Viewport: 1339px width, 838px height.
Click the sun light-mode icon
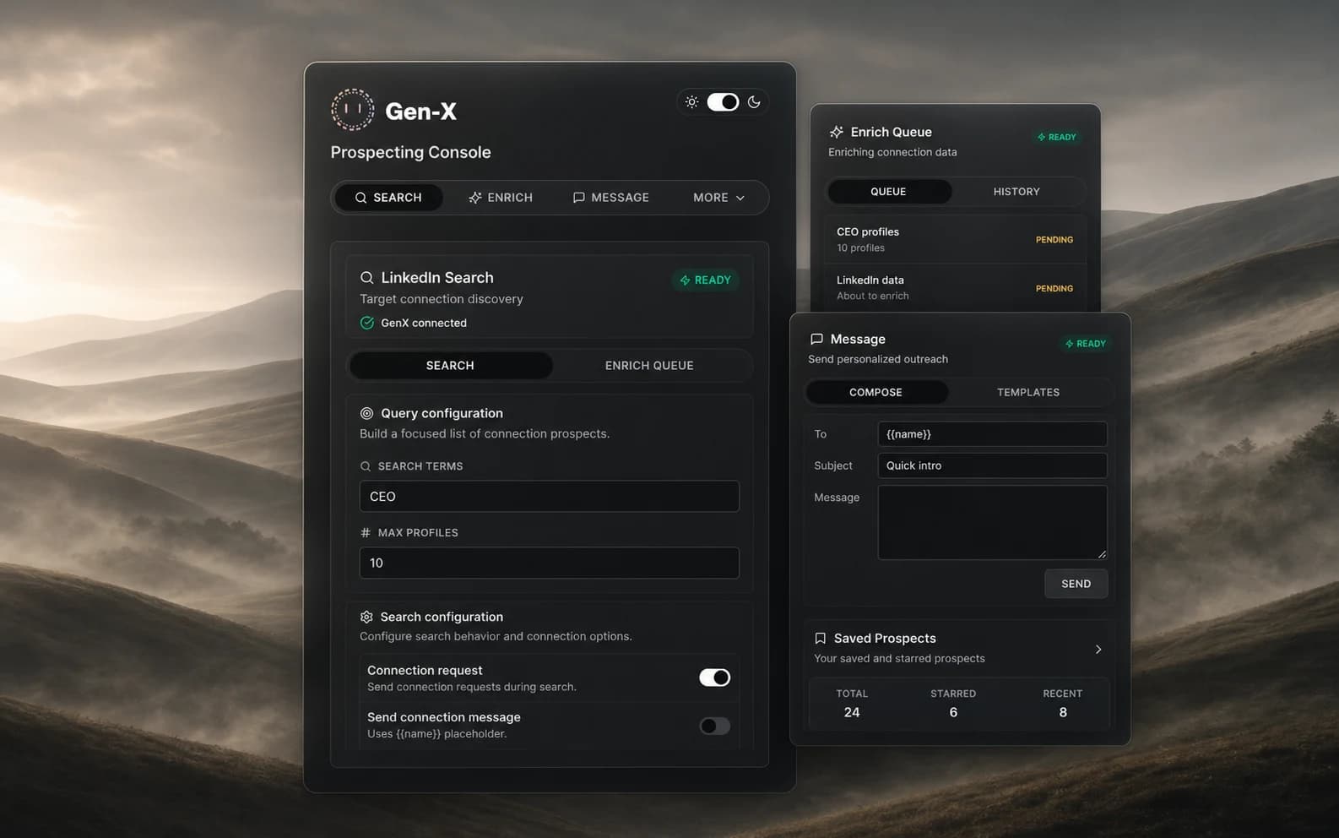pos(691,102)
